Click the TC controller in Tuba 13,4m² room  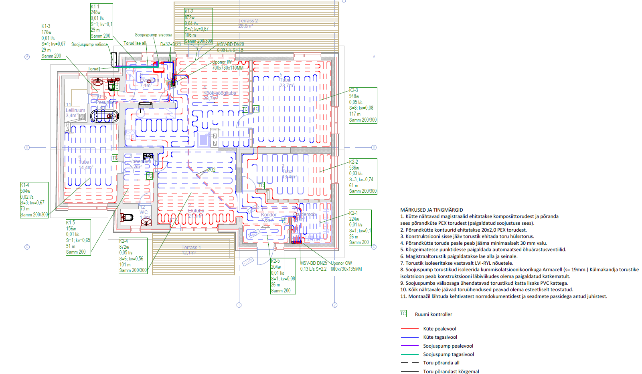point(261,185)
